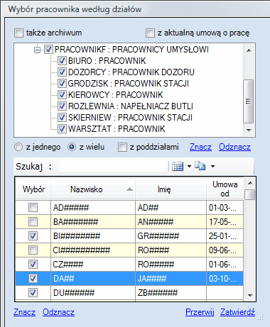Toggle KIEROWCY : PRACOWNIK checkbox
This screenshot has width=270, height=327.
tap(62, 95)
